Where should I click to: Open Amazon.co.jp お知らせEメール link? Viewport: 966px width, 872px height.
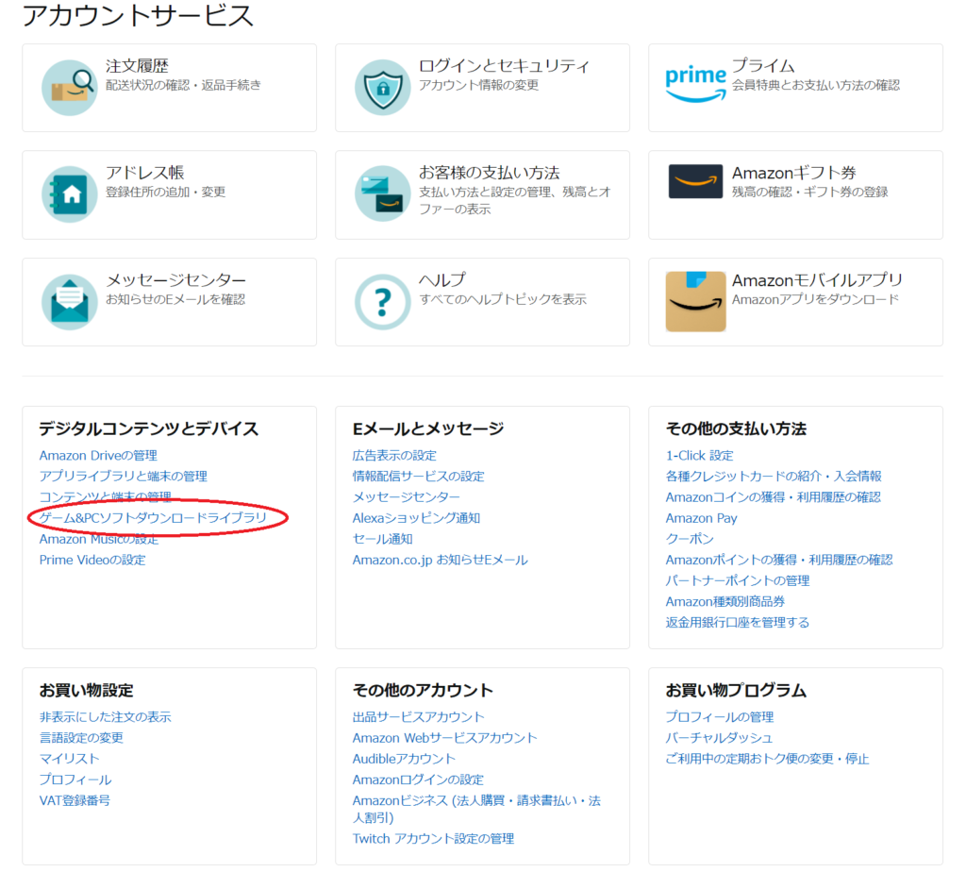pyautogui.click(x=440, y=560)
